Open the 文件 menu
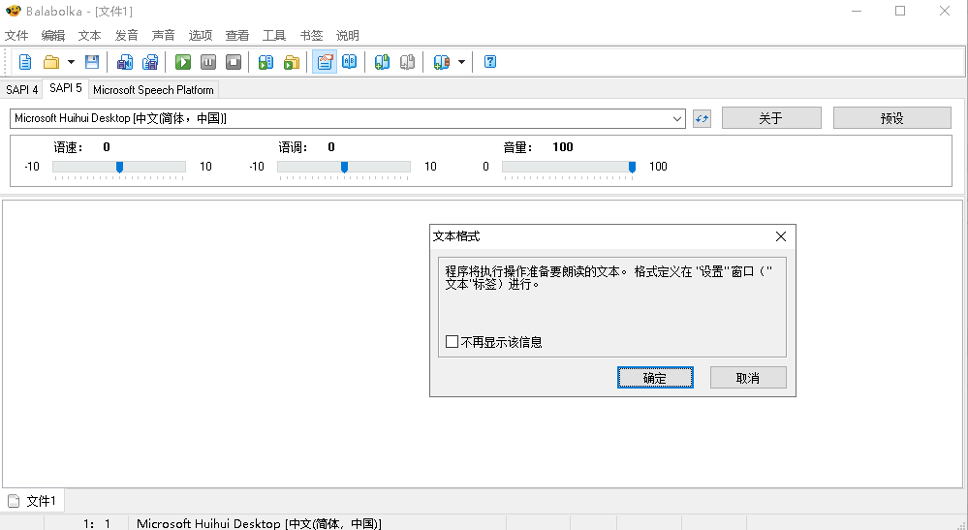This screenshot has width=968, height=530. tap(16, 35)
